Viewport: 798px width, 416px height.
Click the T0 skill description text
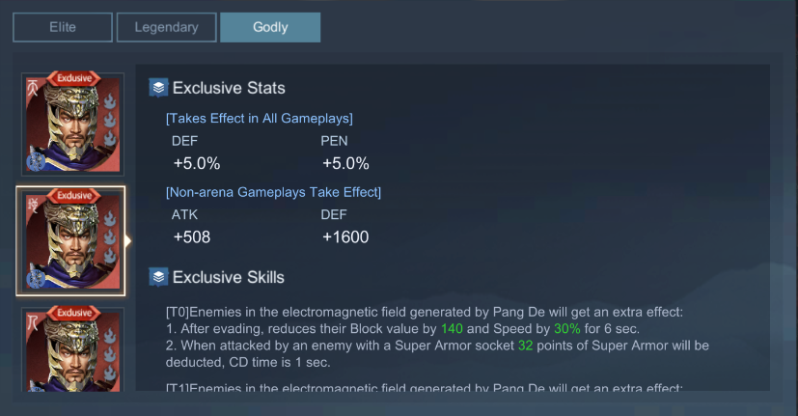click(x=437, y=337)
